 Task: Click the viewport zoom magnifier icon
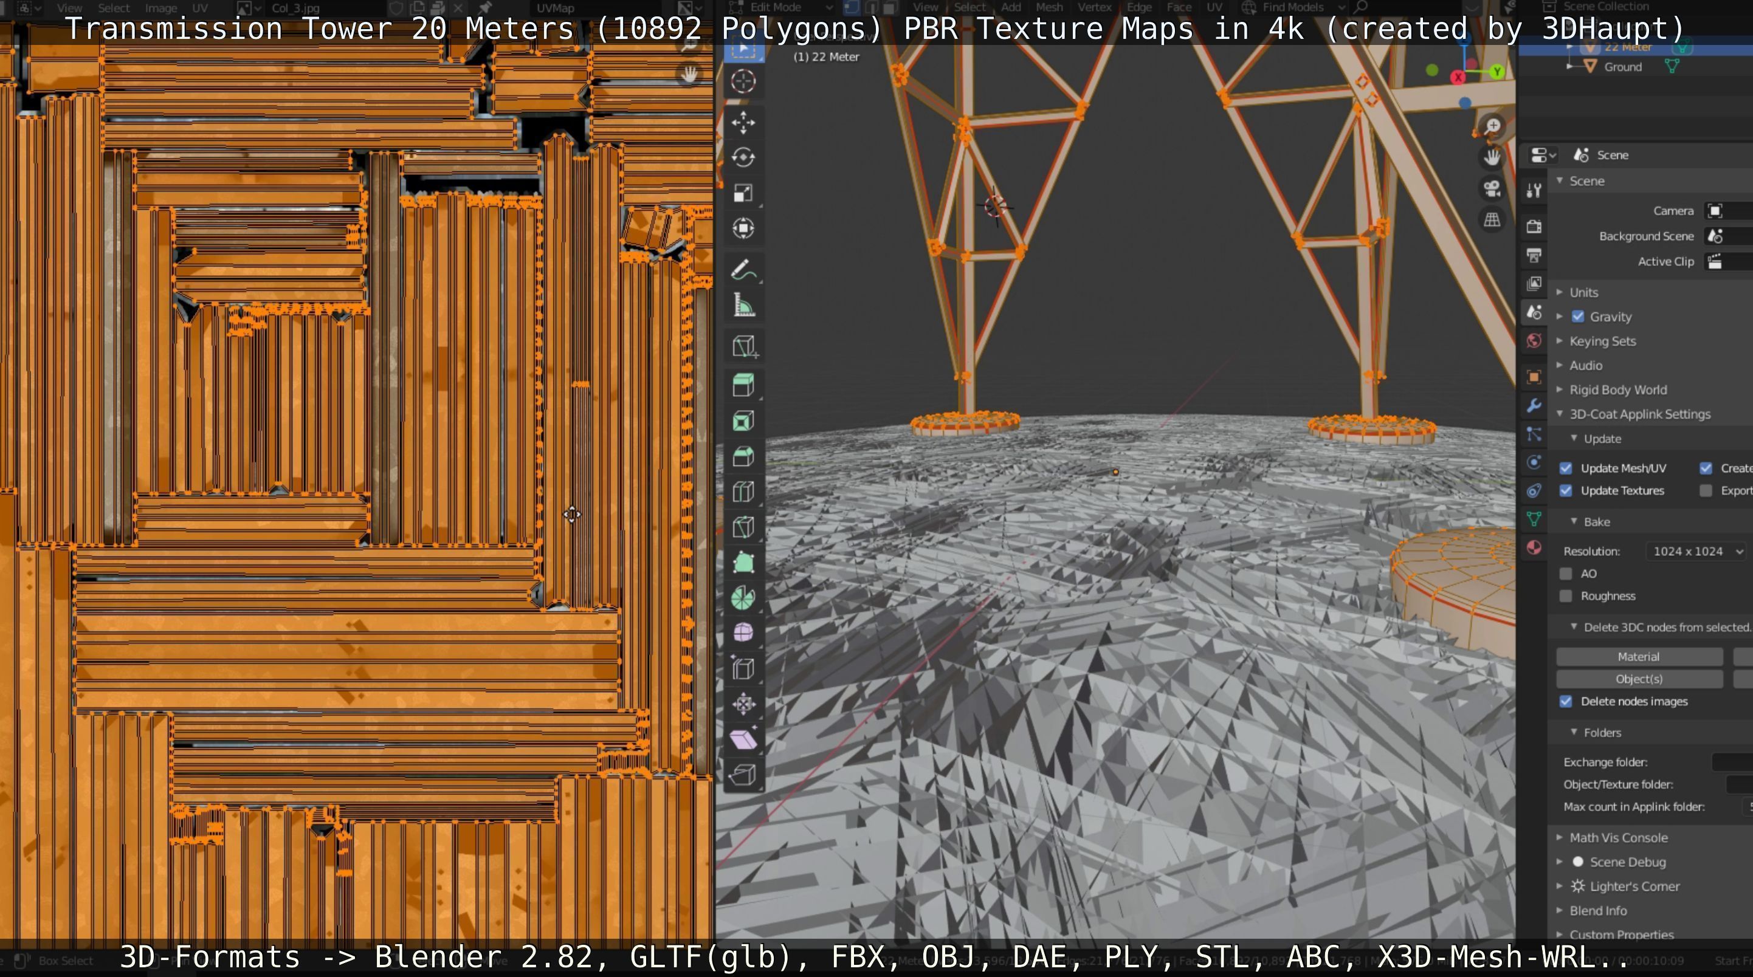[x=1492, y=126]
